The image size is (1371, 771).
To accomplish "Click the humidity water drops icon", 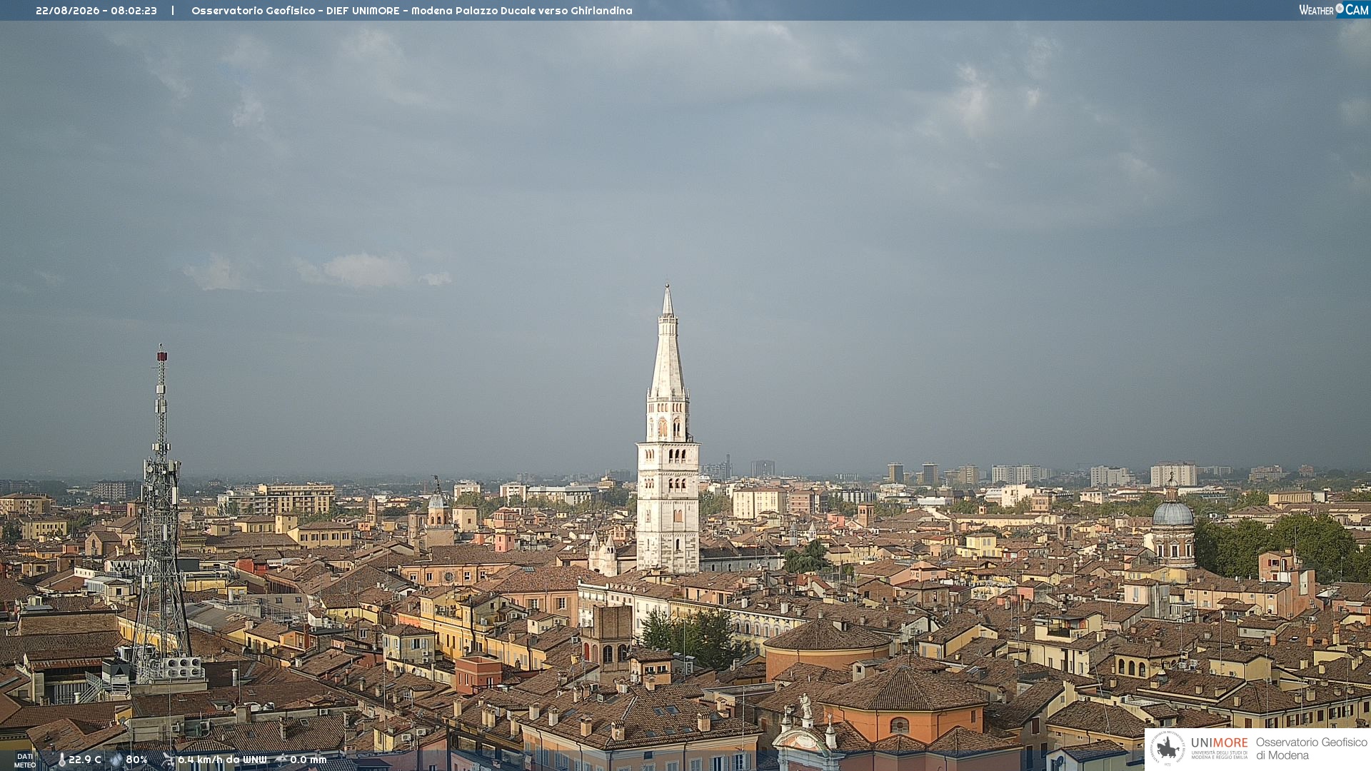I will [x=116, y=760].
